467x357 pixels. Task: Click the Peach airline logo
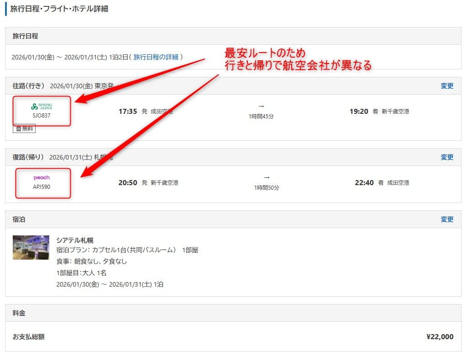pyautogui.click(x=42, y=177)
